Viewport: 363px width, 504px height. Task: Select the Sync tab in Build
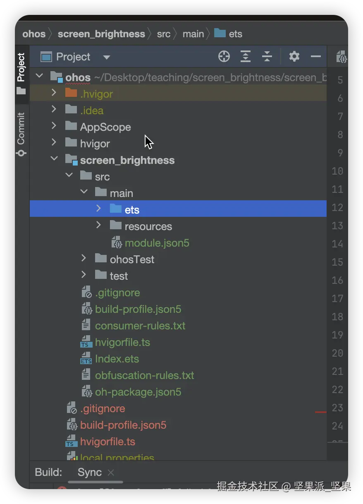click(89, 472)
